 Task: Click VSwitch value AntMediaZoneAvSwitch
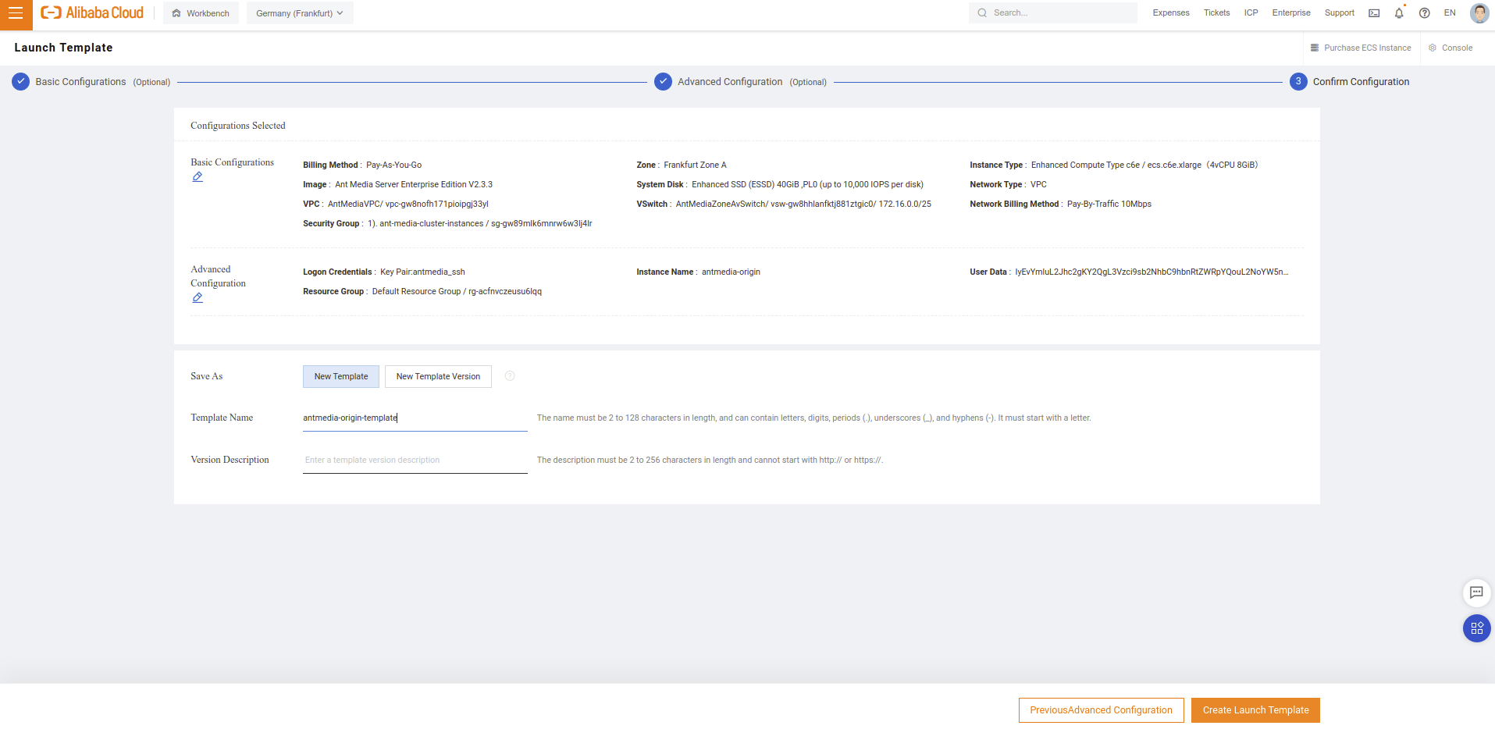803,204
